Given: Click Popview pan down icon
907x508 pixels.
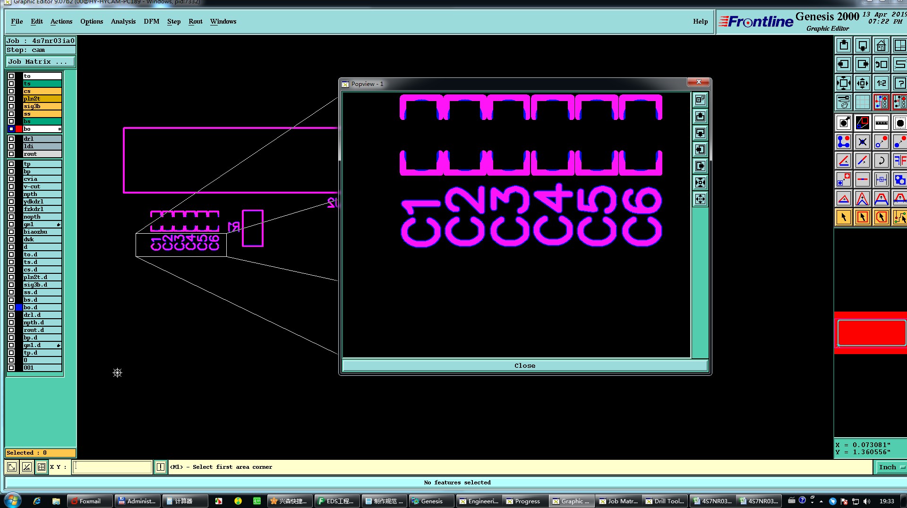Looking at the screenshot, I should pyautogui.click(x=700, y=133).
